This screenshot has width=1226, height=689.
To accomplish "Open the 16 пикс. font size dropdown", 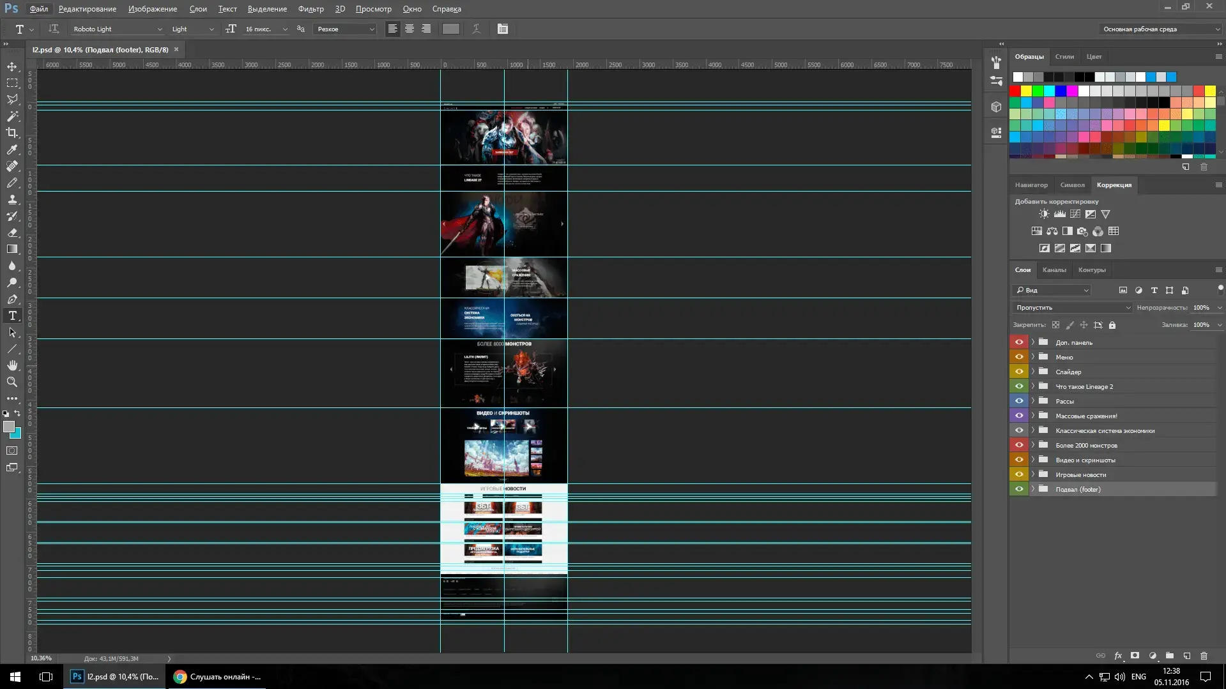I will (x=265, y=29).
